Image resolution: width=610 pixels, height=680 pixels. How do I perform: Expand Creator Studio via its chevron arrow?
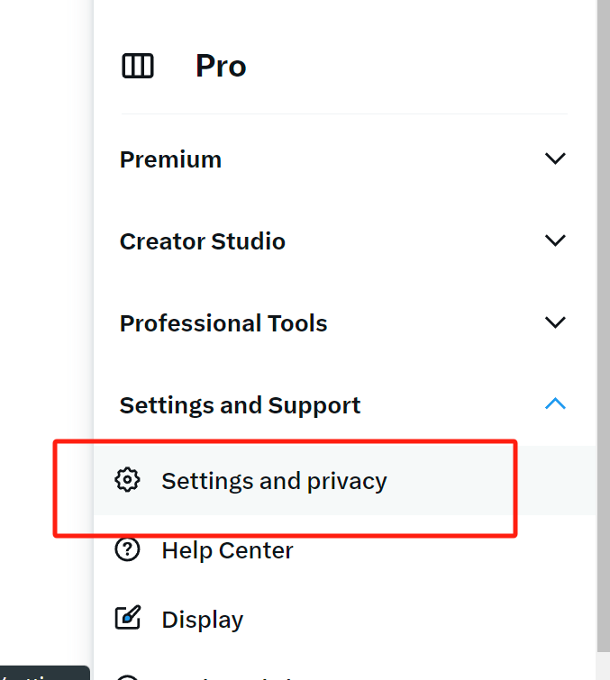pyautogui.click(x=555, y=241)
